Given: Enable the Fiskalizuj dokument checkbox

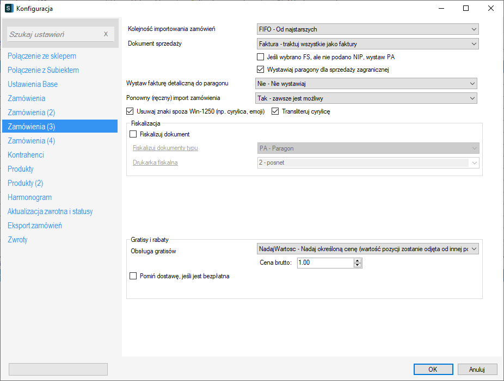Looking at the screenshot, I should tap(133, 134).
